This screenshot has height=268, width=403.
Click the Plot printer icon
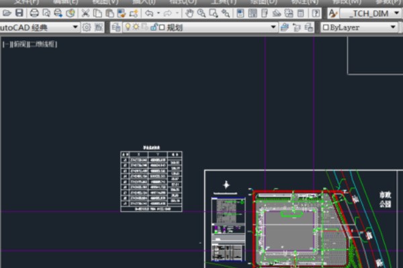(x=34, y=13)
